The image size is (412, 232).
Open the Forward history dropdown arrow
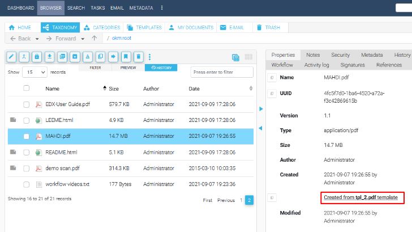(83, 39)
